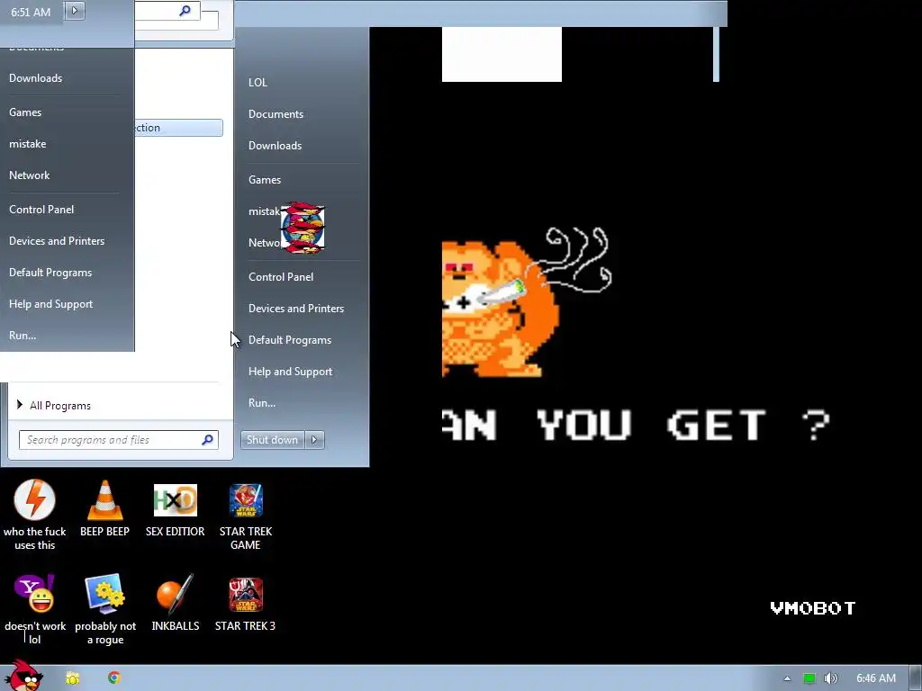Click the Shut down button
This screenshot has width=922, height=691.
click(x=272, y=439)
